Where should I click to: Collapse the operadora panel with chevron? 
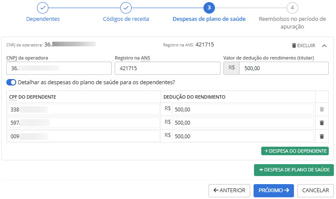coord(324,45)
